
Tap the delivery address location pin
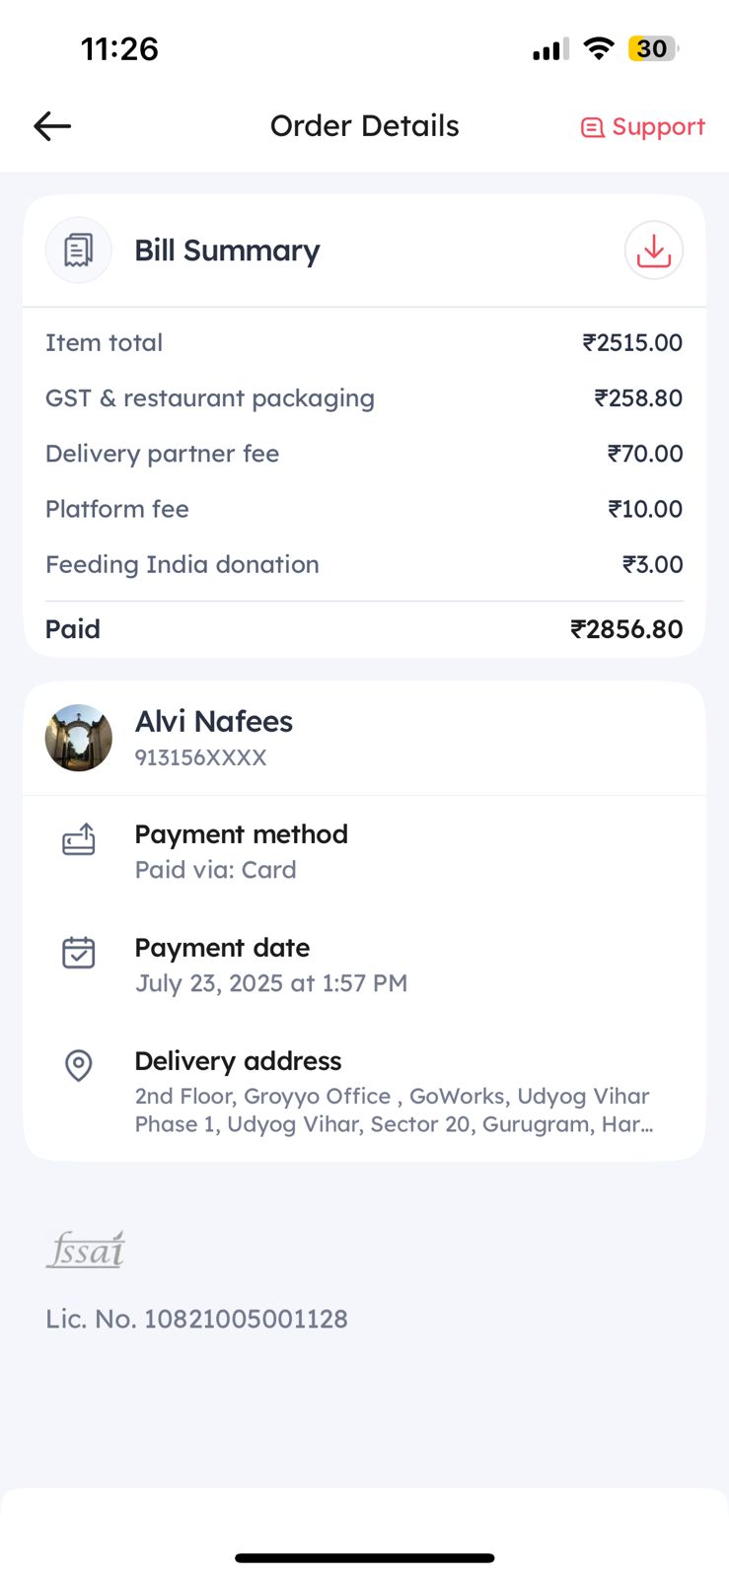79,1066
